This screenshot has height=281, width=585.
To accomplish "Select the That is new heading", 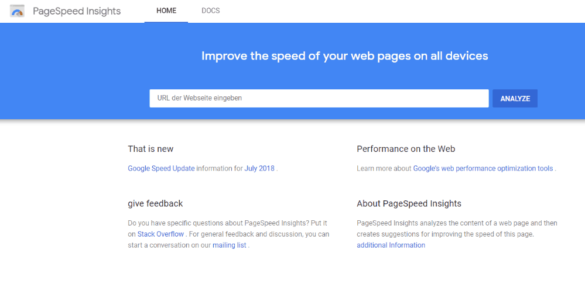I will coord(150,149).
